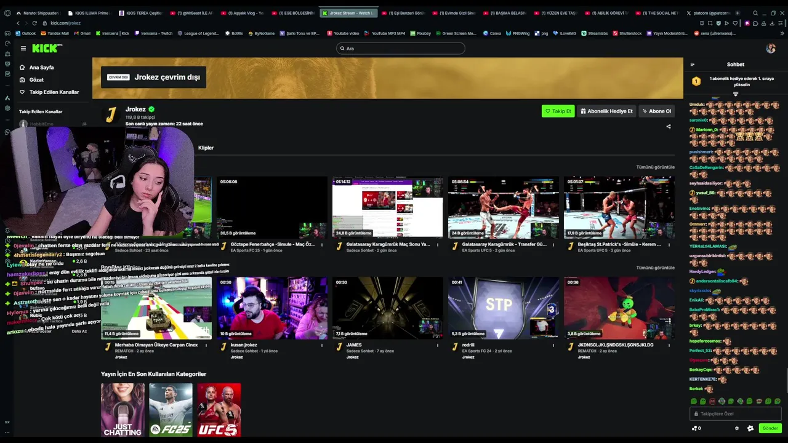Open Takip Edilen Kanallar sidebar item
This screenshot has width=788, height=443.
49,92
